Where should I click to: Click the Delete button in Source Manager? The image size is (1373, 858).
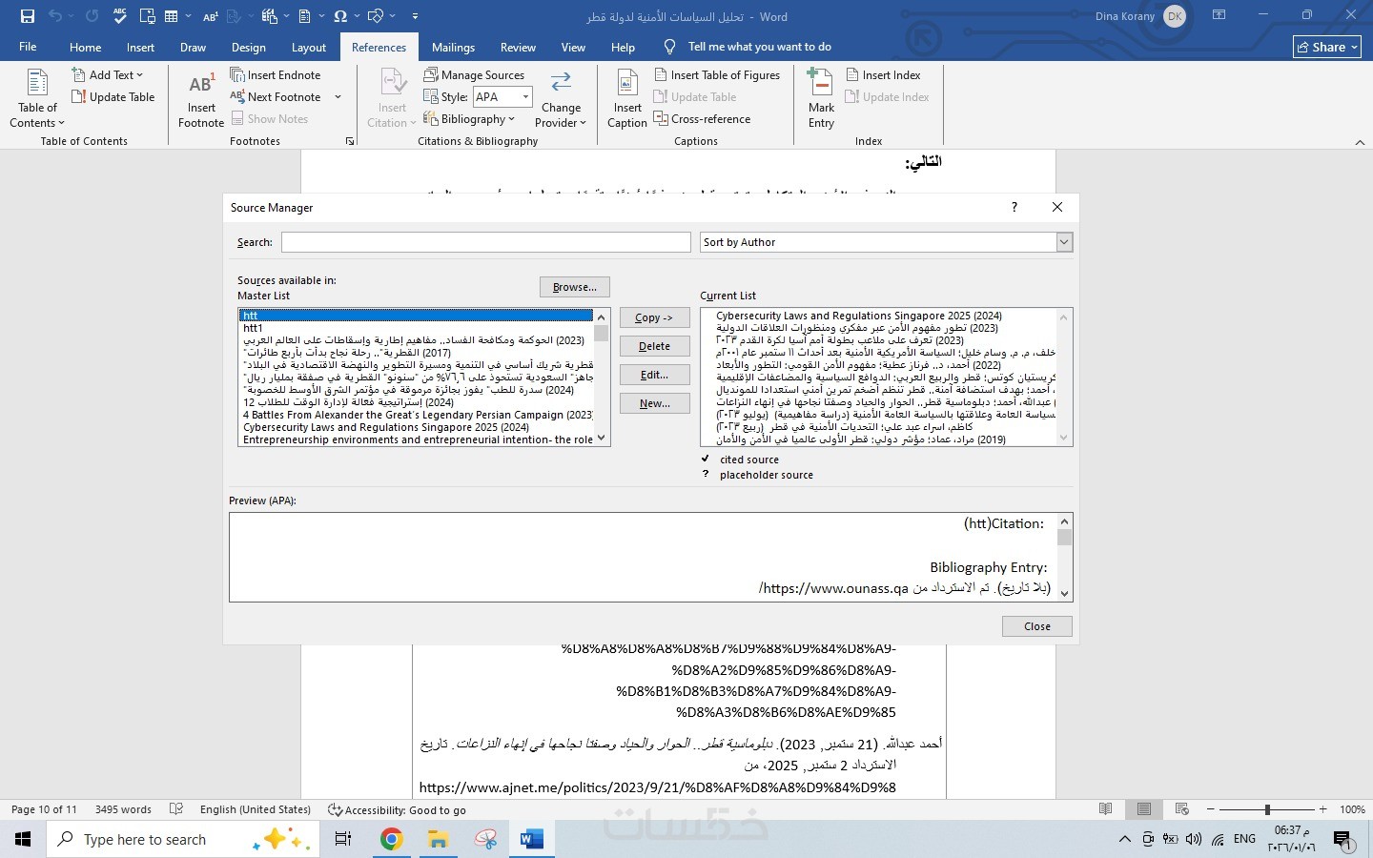(x=654, y=346)
